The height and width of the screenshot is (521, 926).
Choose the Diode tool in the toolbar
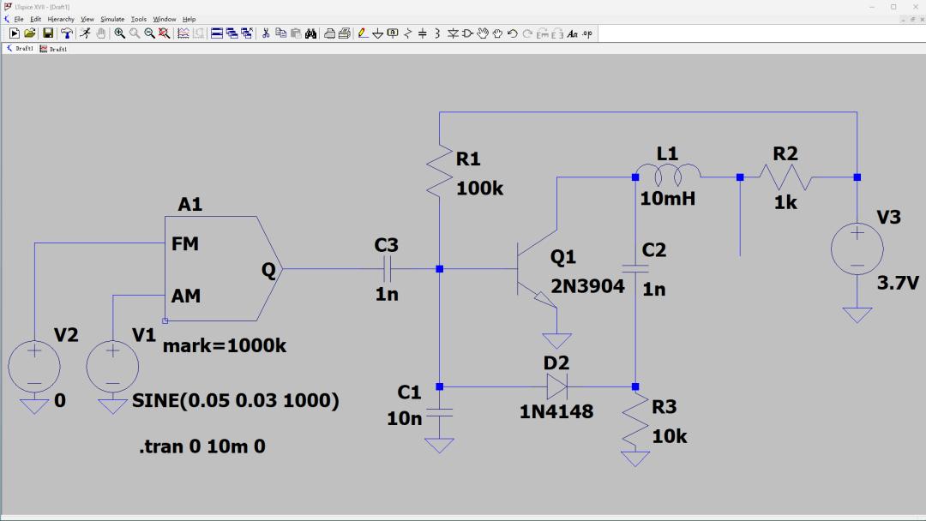tap(453, 33)
